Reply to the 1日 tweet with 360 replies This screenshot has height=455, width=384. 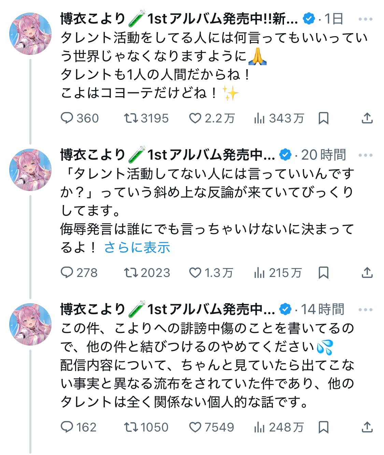(x=67, y=118)
